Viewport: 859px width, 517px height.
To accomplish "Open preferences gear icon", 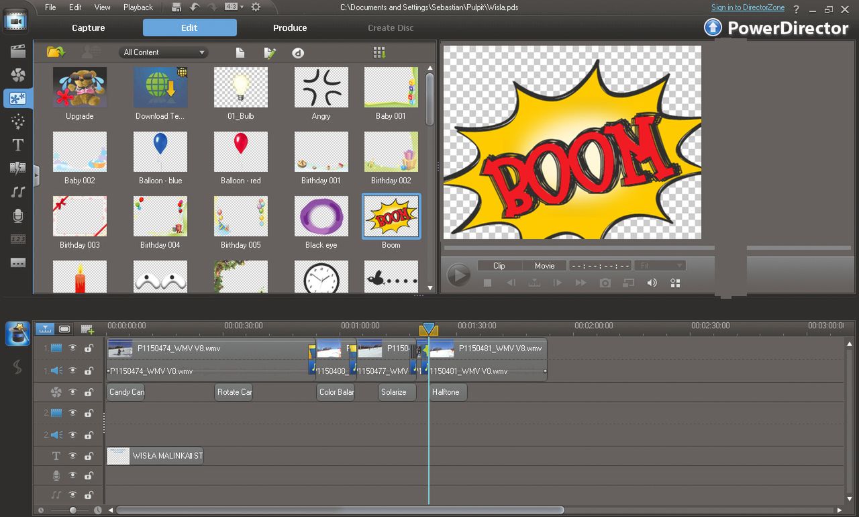I will click(x=256, y=7).
